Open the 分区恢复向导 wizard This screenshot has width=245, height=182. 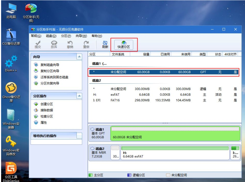pyautogui.click(x=50, y=83)
